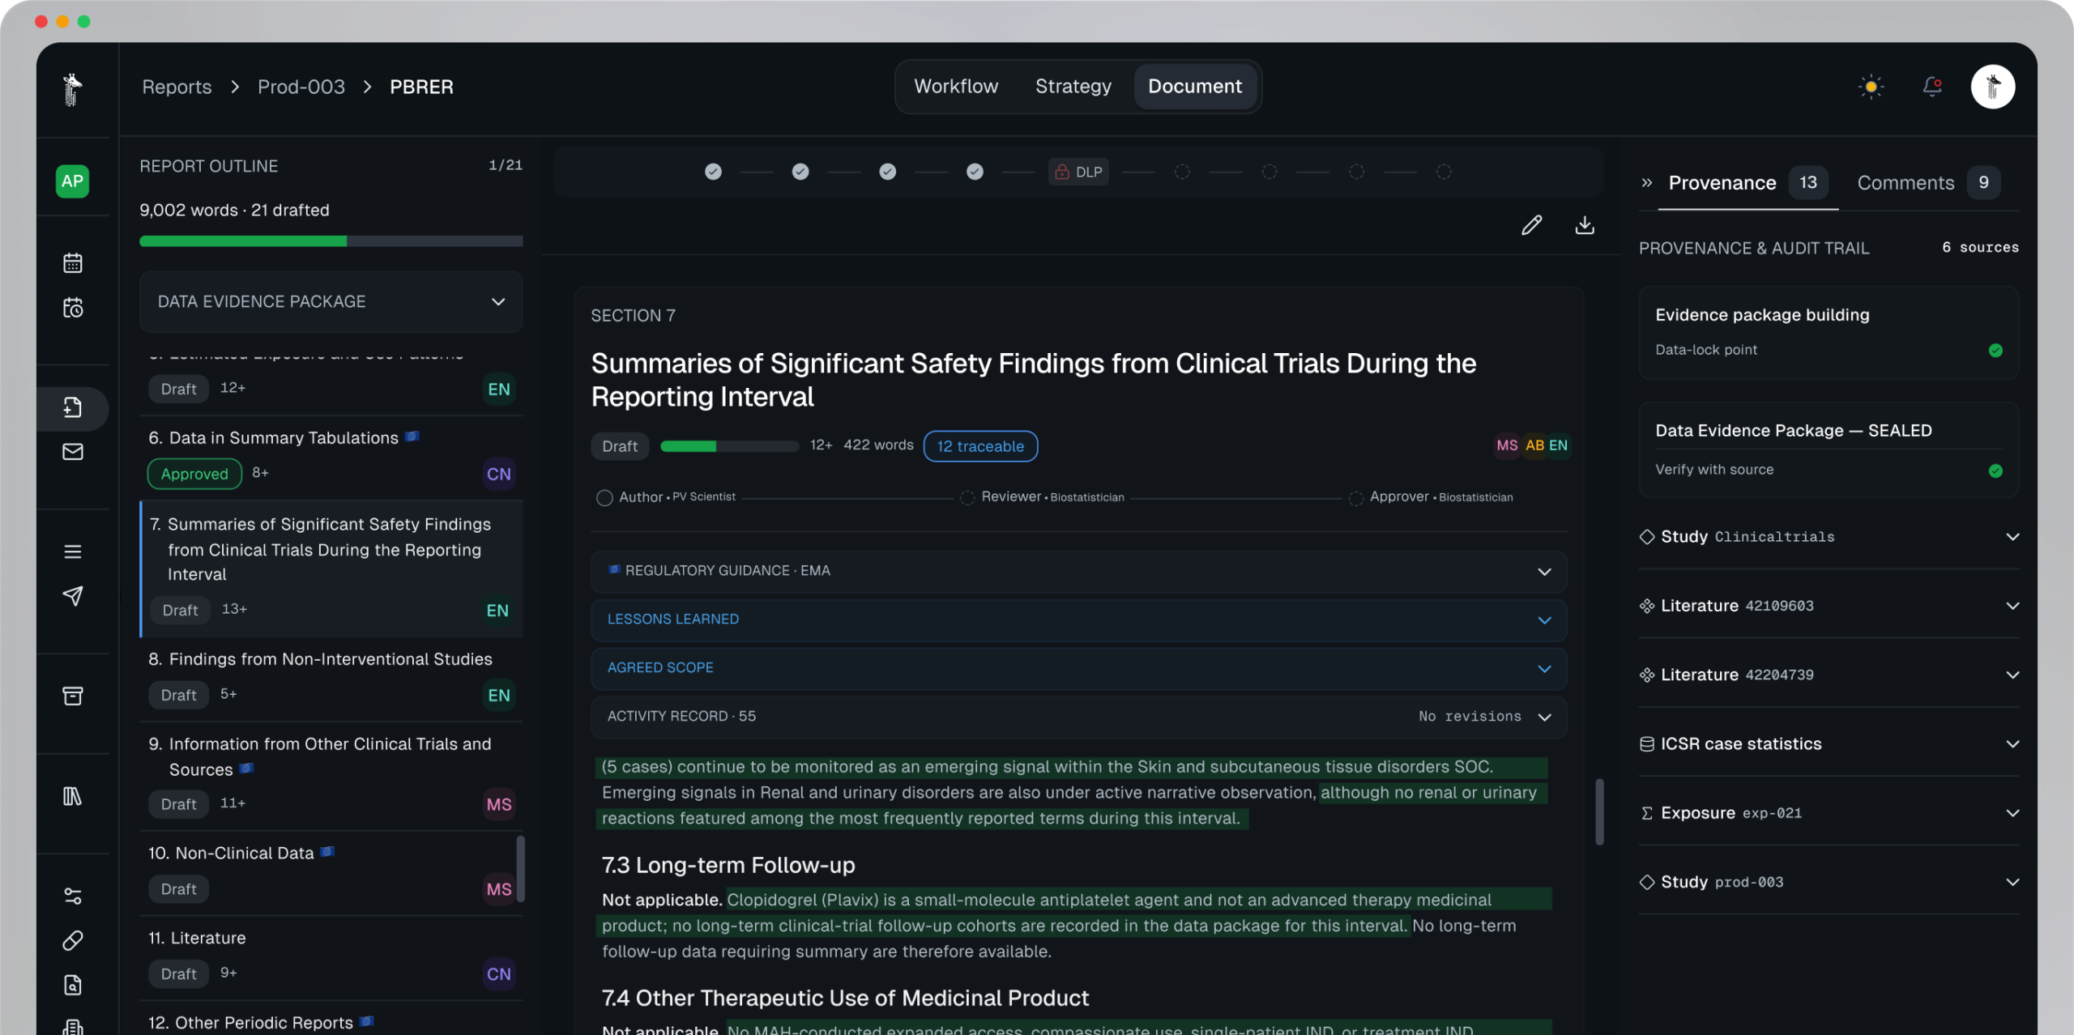
Task: Open the library books icon in sidebar
Action: coord(73,796)
